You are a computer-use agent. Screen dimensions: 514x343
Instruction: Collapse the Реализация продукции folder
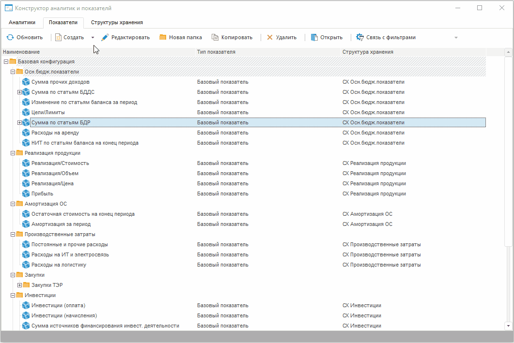pos(13,153)
